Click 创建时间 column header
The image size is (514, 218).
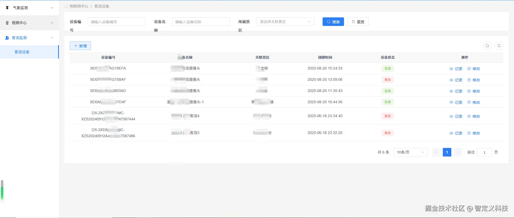click(x=325, y=58)
